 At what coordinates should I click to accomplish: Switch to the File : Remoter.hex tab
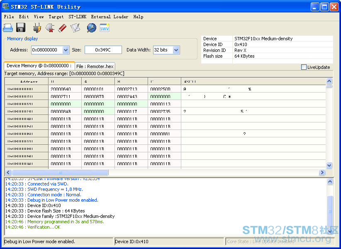(x=95, y=66)
